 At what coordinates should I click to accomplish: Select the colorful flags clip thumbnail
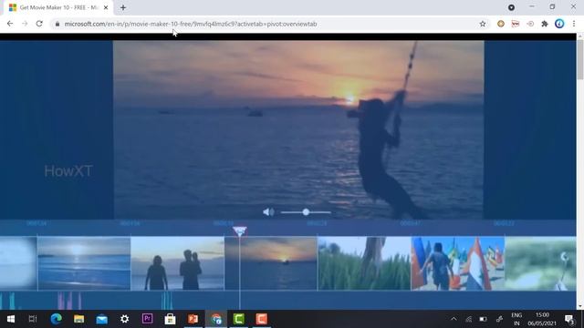coord(458,263)
